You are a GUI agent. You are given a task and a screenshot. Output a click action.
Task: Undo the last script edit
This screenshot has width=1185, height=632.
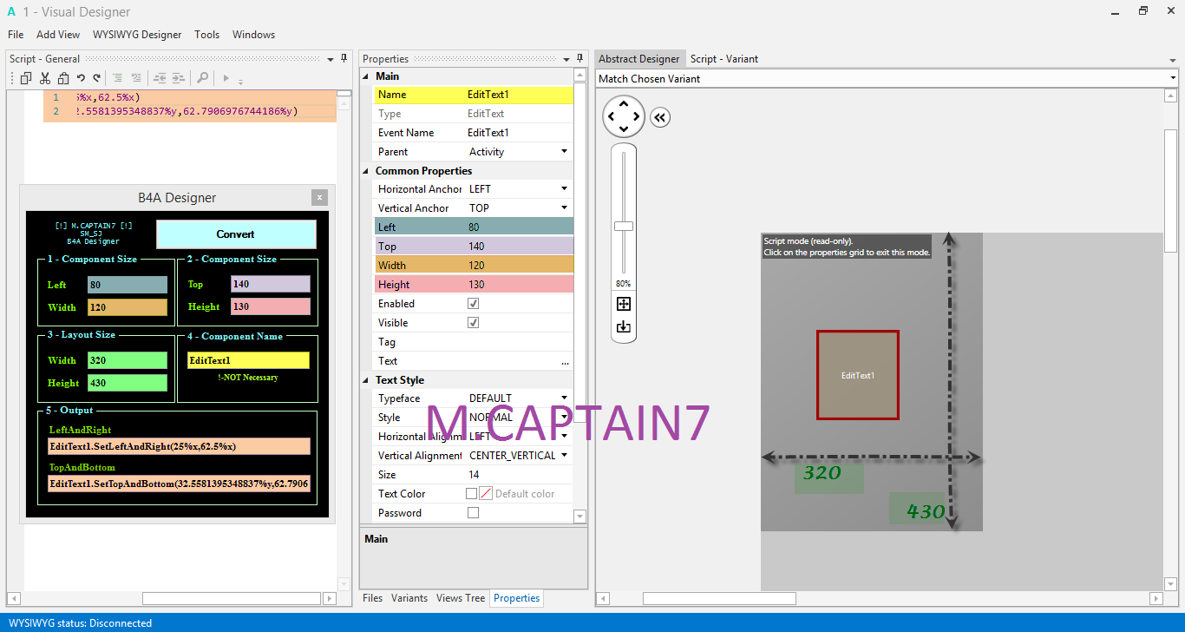pos(81,78)
